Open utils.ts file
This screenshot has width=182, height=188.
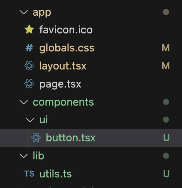click(x=56, y=174)
